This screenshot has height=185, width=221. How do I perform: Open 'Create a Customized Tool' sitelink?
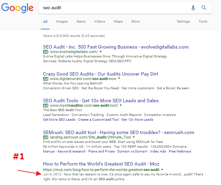(99, 120)
